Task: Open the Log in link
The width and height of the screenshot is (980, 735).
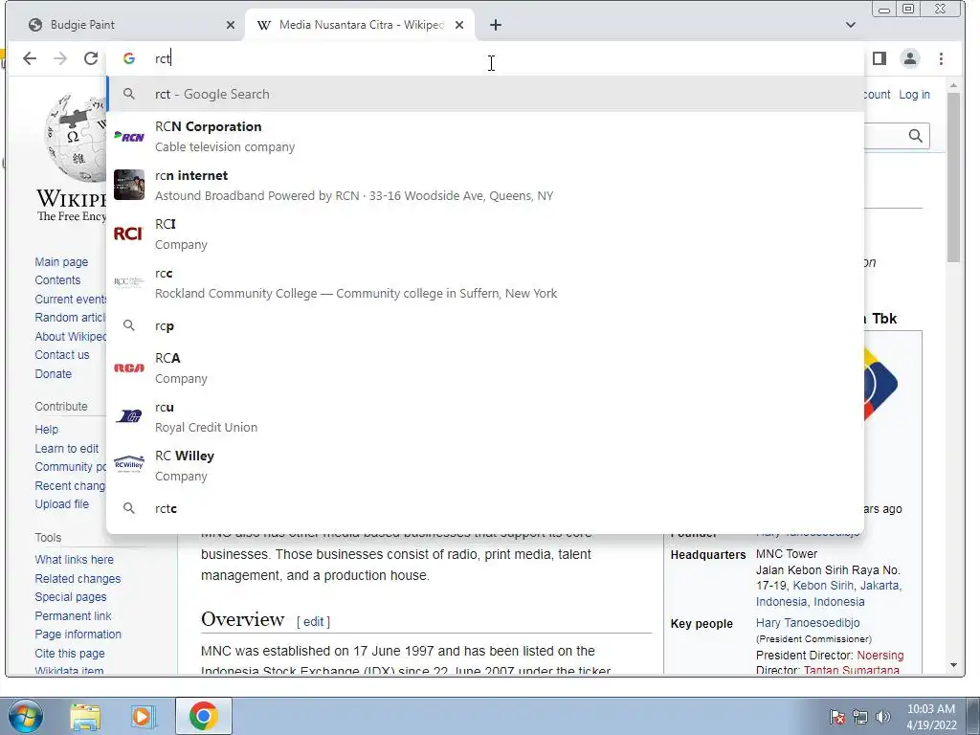Action: tap(914, 95)
